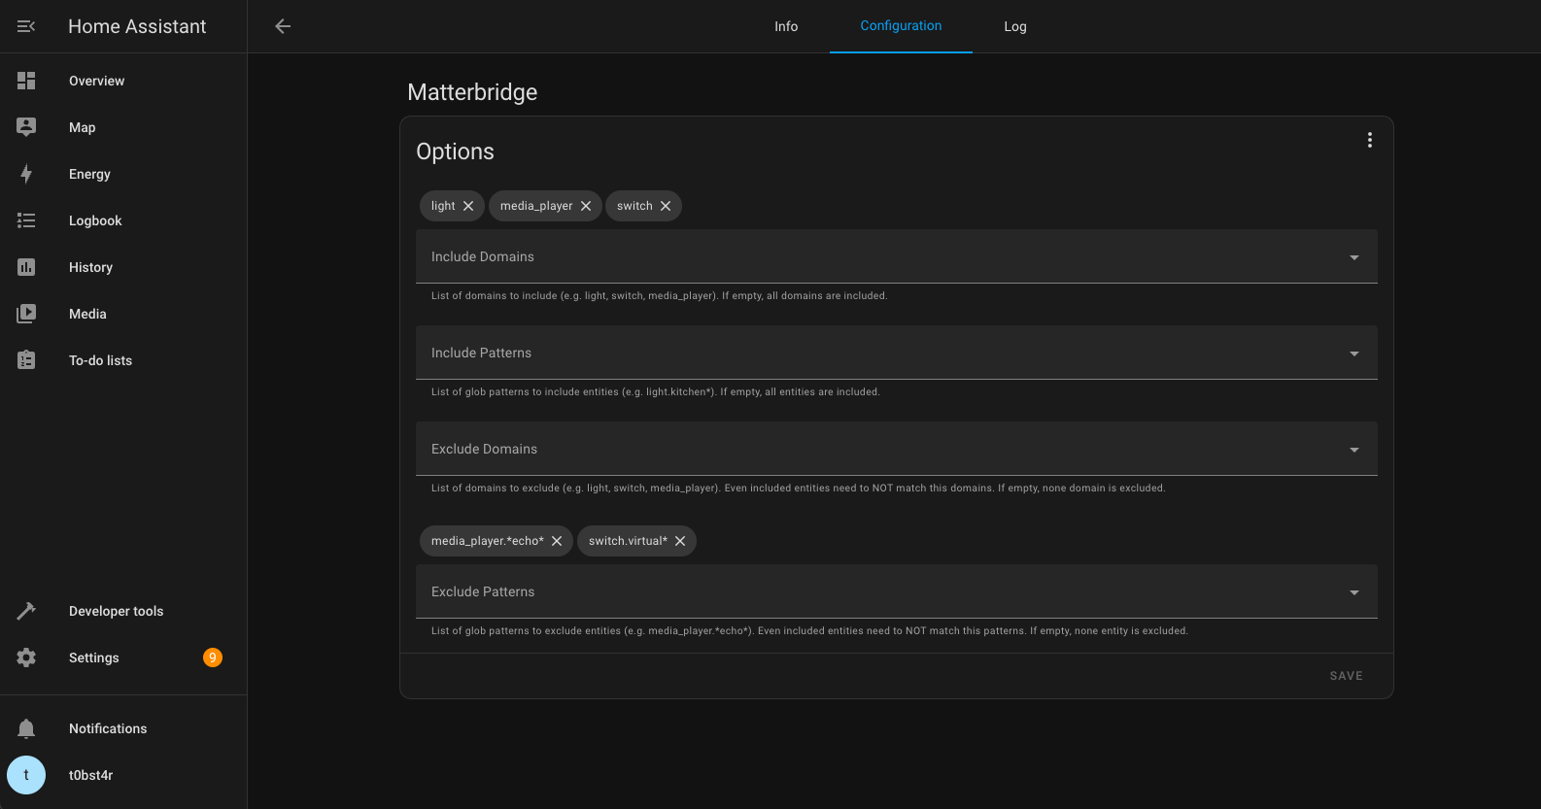Remove the media_player domain chip
Image resolution: width=1541 pixels, height=809 pixels.
[x=586, y=206]
